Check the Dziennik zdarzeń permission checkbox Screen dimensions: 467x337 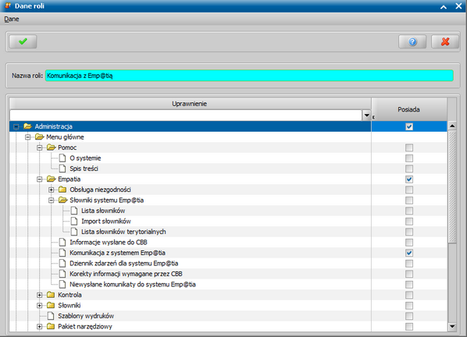(409, 264)
